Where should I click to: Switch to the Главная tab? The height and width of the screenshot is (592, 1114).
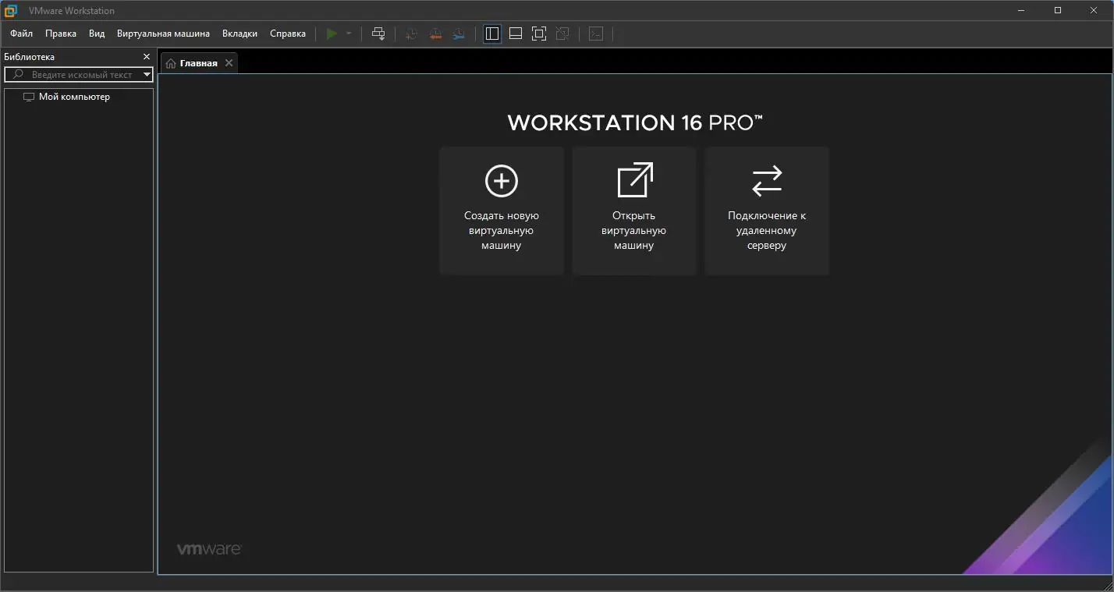tap(197, 62)
